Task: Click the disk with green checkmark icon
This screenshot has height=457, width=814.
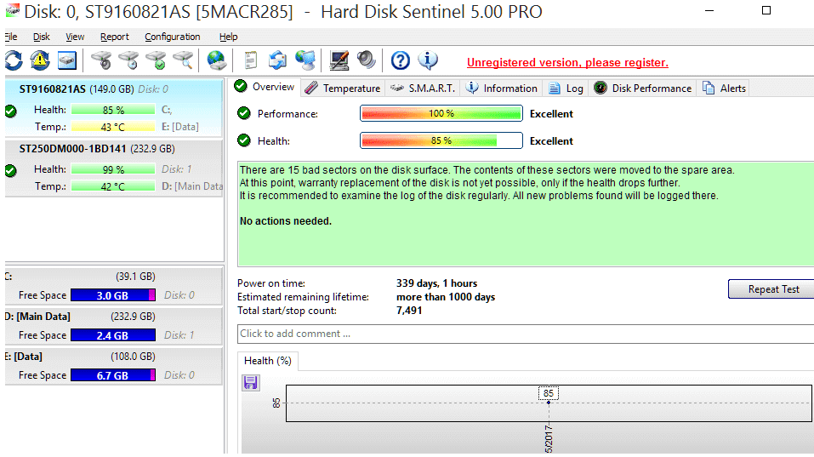Action: tap(156, 60)
